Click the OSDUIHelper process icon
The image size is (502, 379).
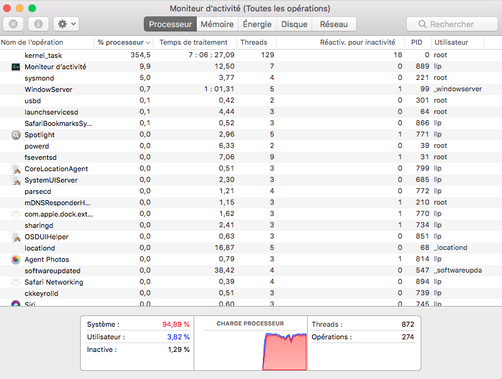coord(16,237)
